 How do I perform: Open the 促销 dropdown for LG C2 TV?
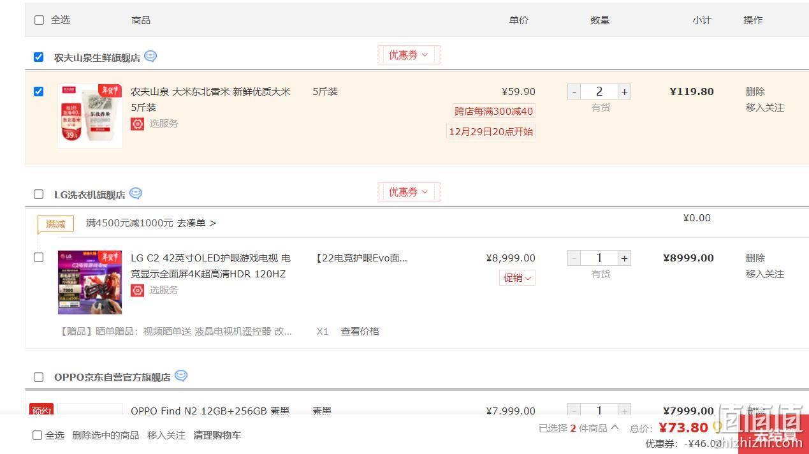click(x=517, y=277)
